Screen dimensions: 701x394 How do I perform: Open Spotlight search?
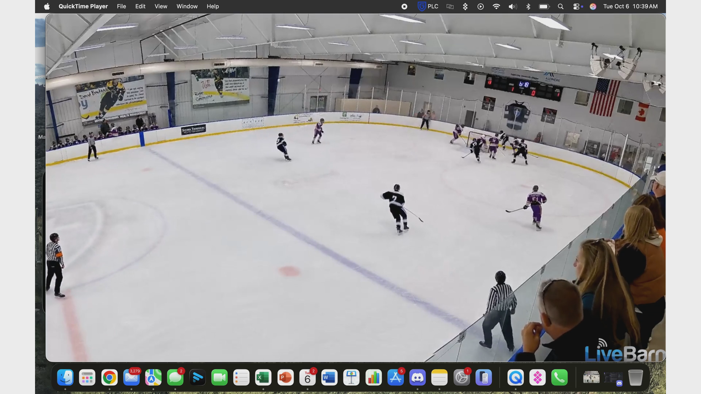click(560, 6)
